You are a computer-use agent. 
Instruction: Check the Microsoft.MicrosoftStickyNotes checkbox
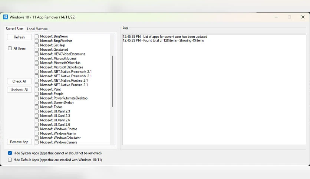37,67
